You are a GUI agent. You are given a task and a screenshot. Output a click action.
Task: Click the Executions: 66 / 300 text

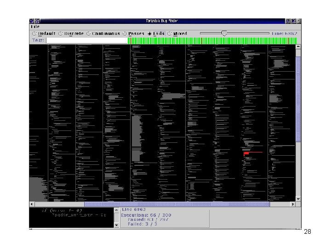point(146,215)
